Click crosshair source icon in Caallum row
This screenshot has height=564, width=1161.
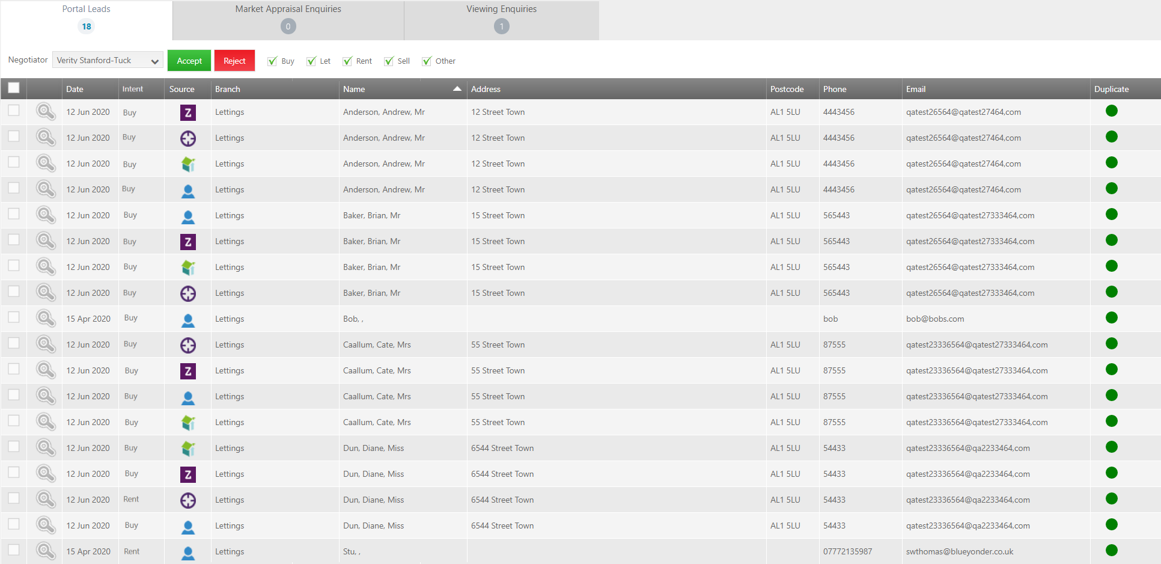188,345
